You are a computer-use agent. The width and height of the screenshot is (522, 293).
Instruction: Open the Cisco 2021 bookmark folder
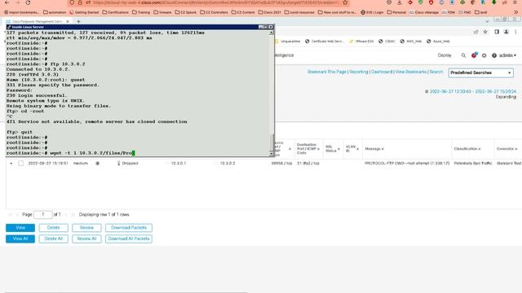pos(270,12)
